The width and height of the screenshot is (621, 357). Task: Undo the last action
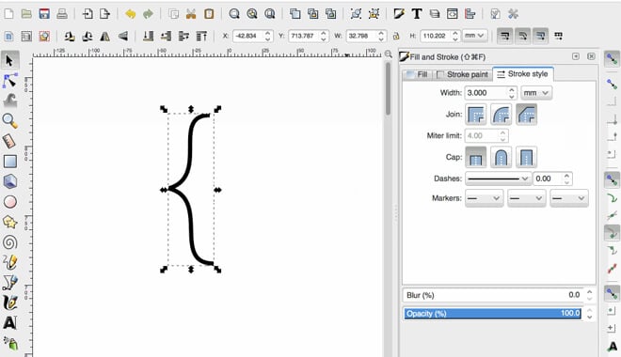(x=130, y=14)
